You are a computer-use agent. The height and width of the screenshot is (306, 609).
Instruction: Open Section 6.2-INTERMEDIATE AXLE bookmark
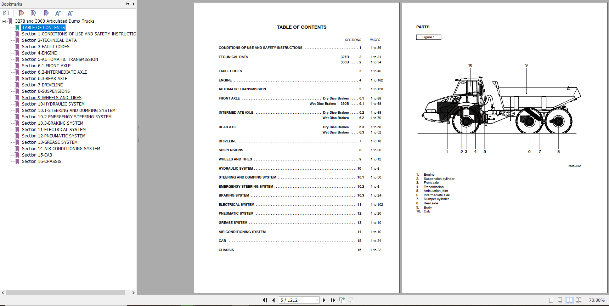[55, 72]
